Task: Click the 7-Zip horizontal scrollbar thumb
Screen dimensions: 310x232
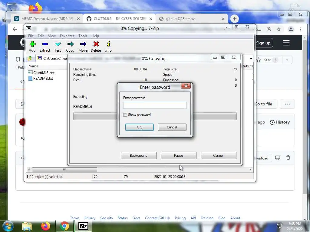Action: [64, 169]
